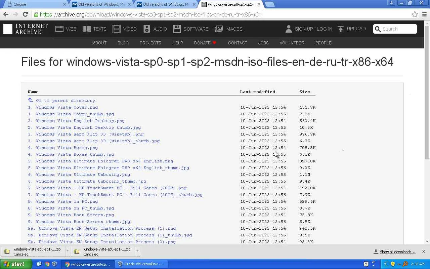Click the VirtualBox cube icon in Quick Launch

tap(55, 264)
